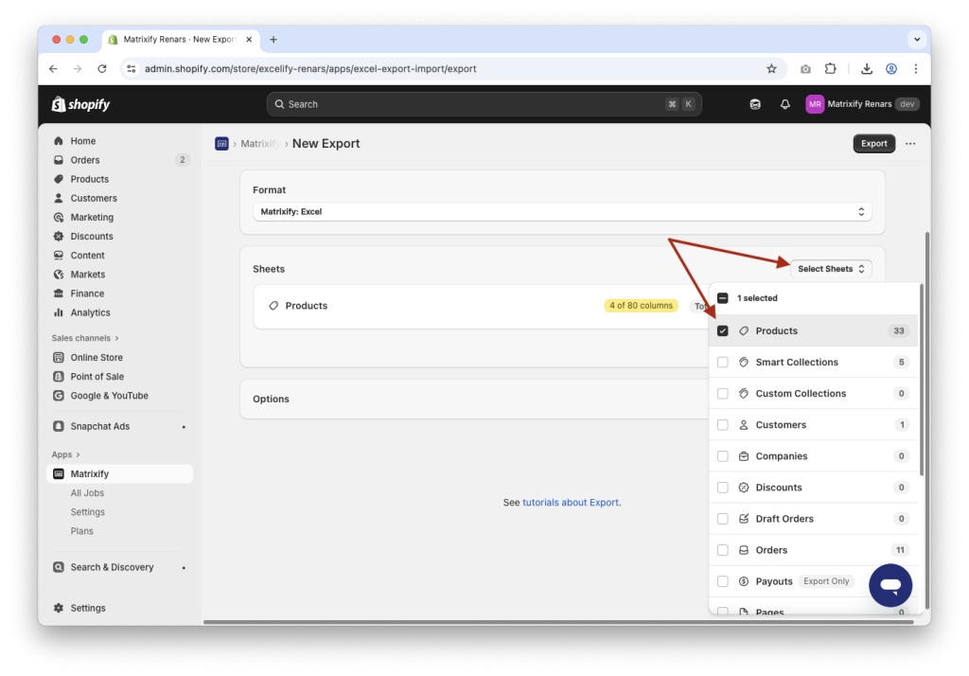Open the tutorials about Export link
The image size is (969, 676).
tap(571, 502)
